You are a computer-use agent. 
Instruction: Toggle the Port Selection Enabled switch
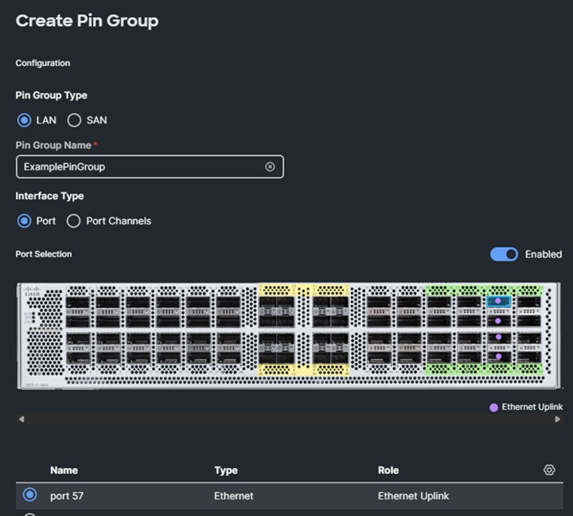tap(504, 254)
